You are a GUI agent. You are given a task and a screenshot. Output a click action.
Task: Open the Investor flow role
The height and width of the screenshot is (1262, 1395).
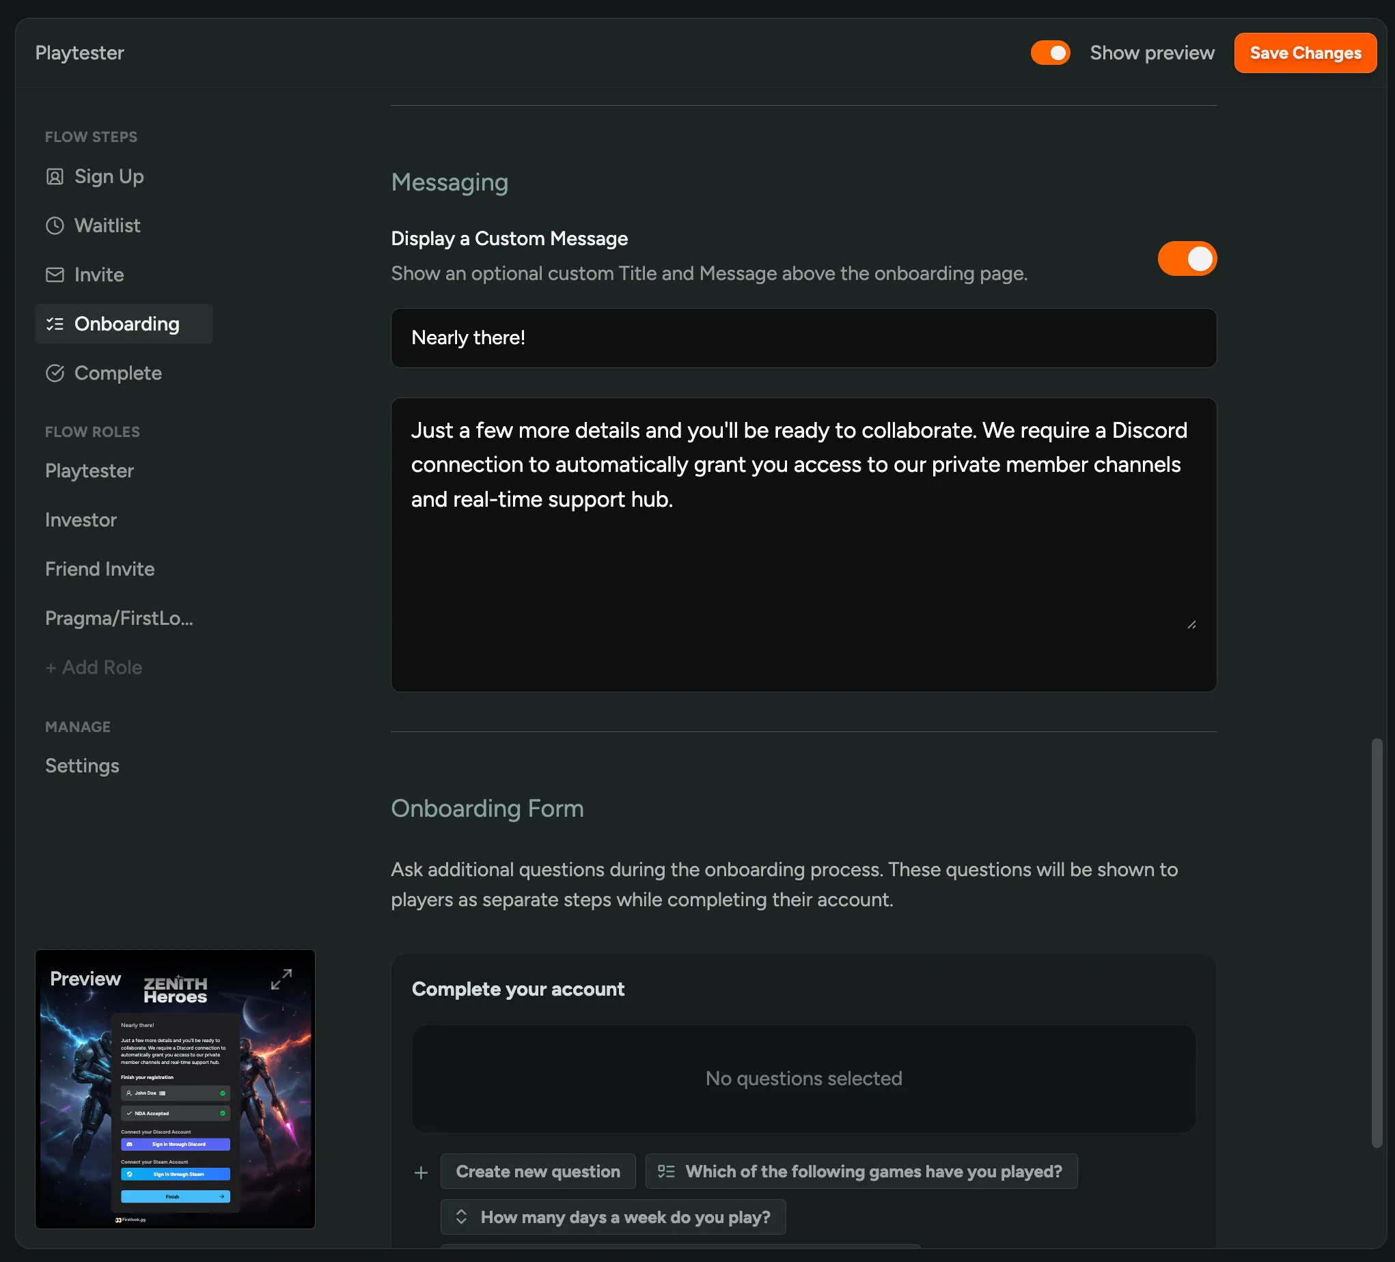pos(81,520)
